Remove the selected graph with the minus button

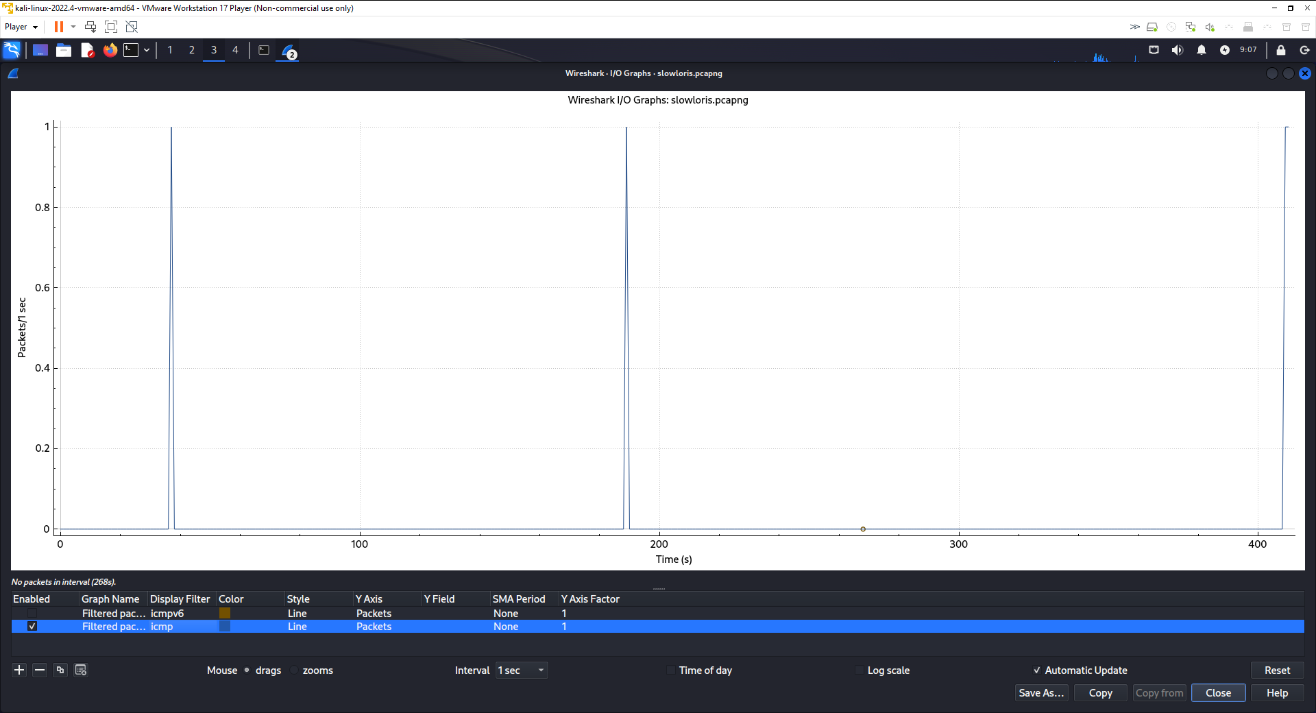(x=40, y=670)
